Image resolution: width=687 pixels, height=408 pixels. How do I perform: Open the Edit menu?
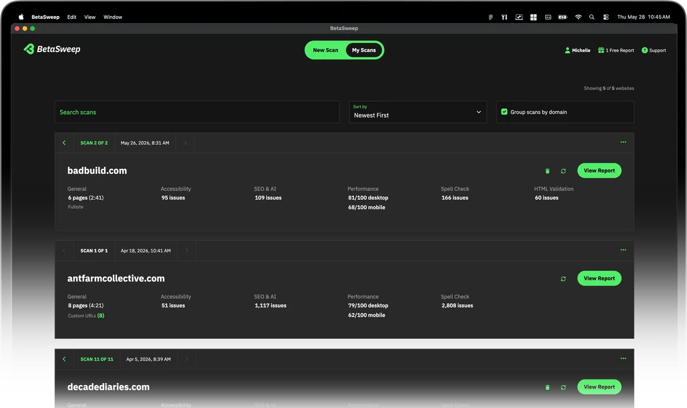pyautogui.click(x=72, y=17)
